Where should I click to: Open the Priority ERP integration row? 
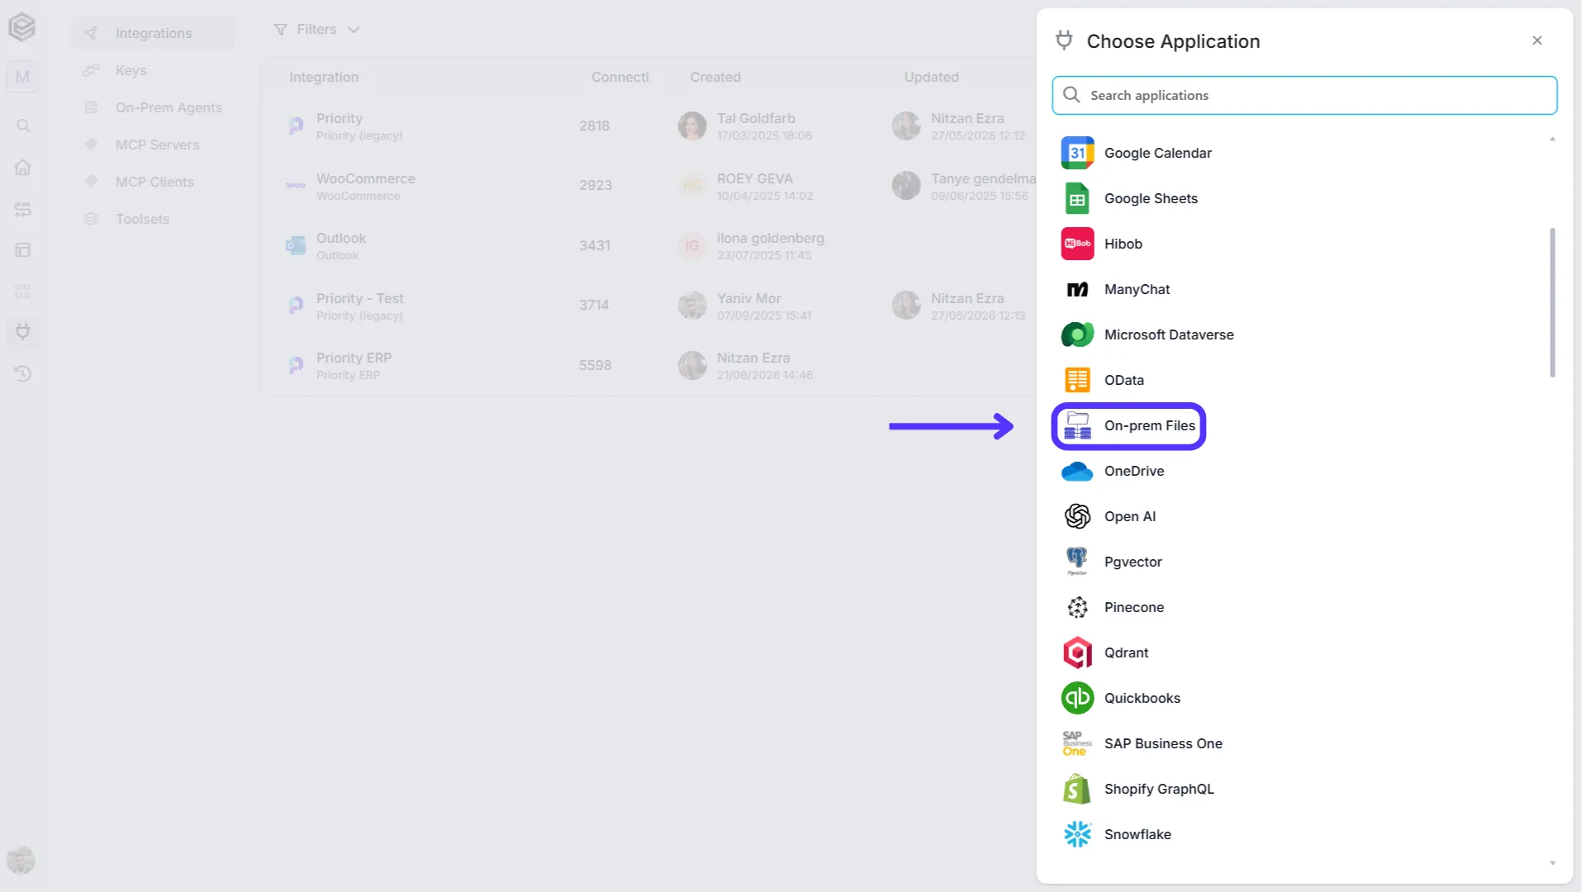[648, 365]
